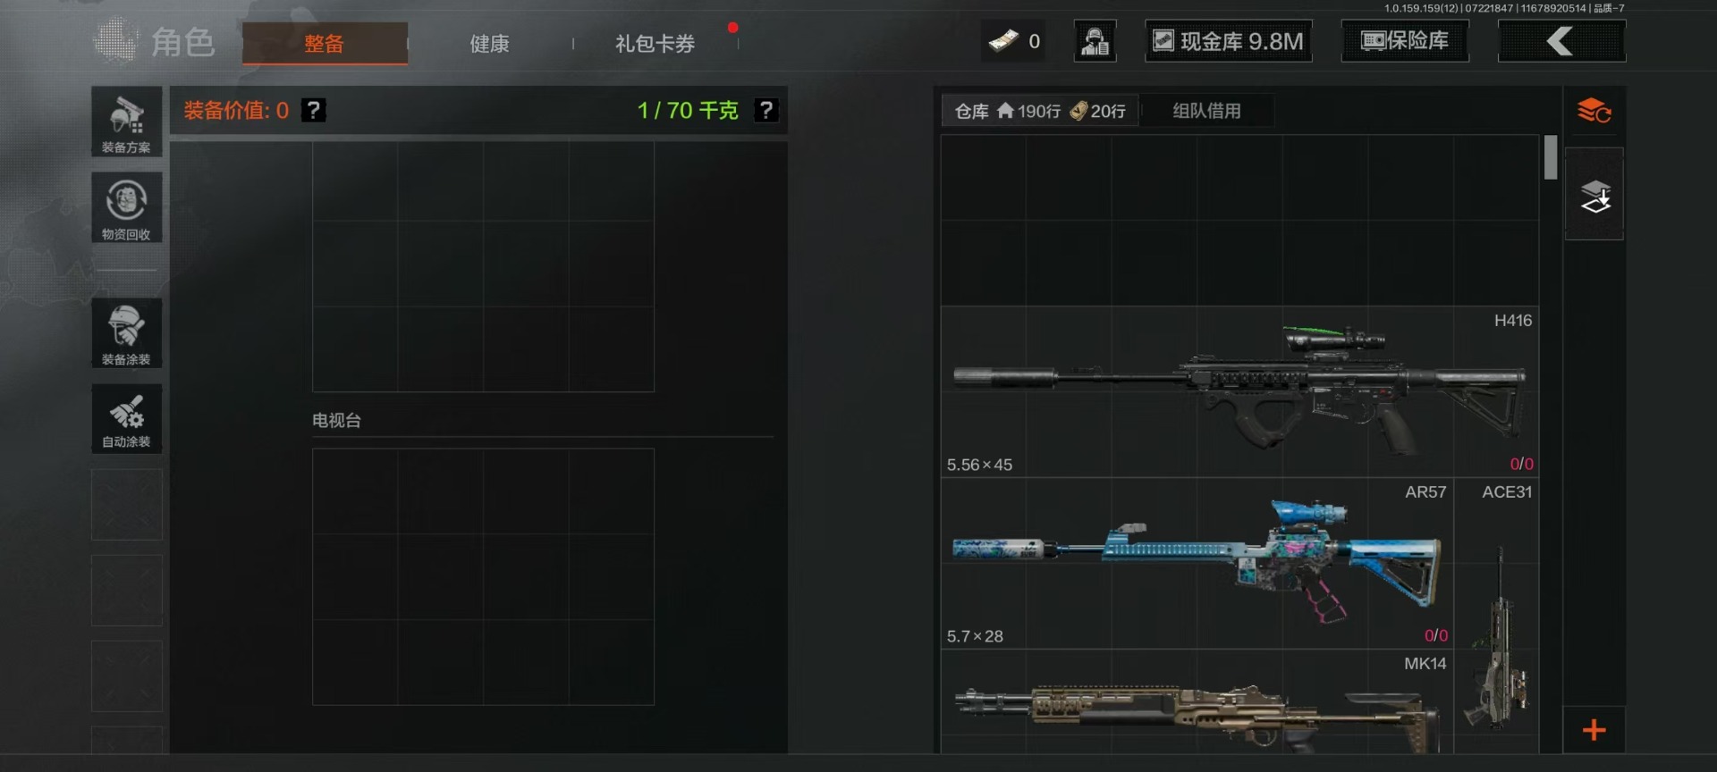Select the AR57 blue rifle item
The width and height of the screenshot is (1717, 772).
click(1197, 564)
